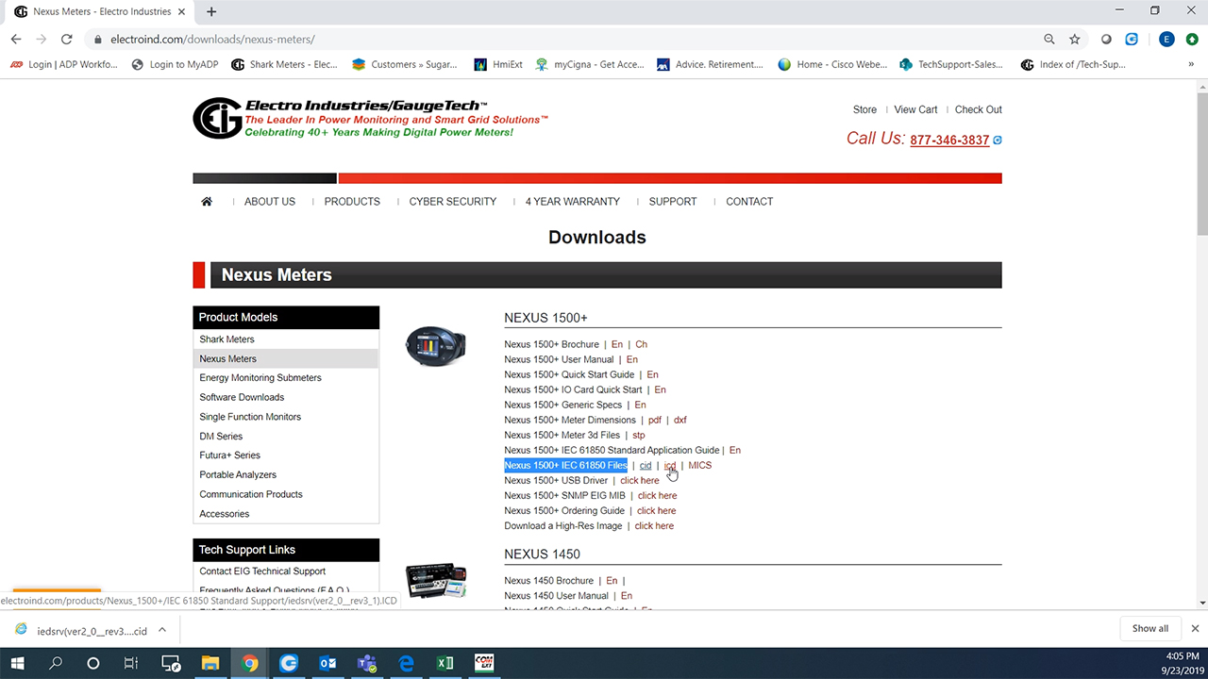Open Nexus 1500+ Meter Dimensions dxf link

[x=679, y=420]
